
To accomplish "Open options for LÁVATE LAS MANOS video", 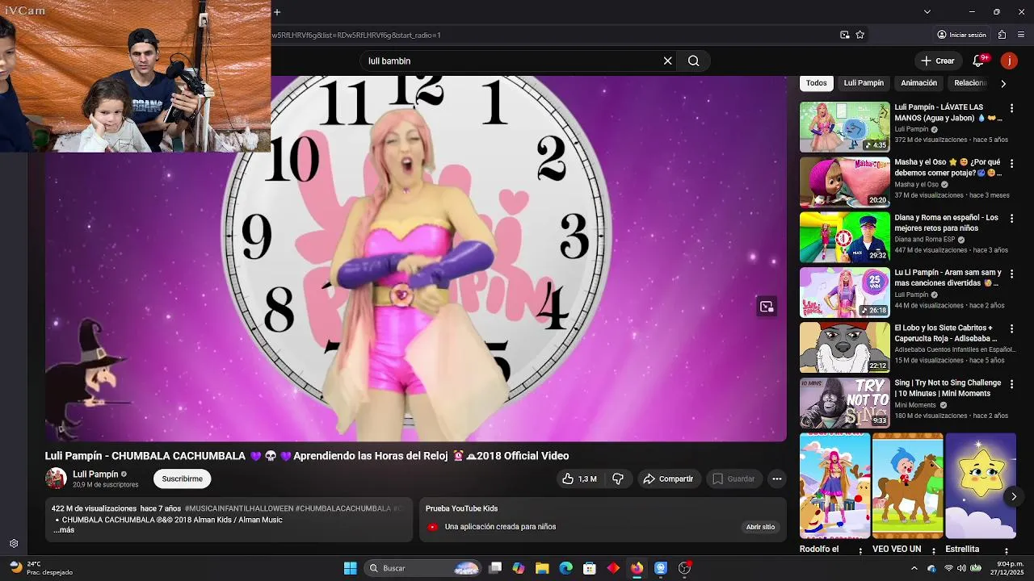I will coord(1011,108).
